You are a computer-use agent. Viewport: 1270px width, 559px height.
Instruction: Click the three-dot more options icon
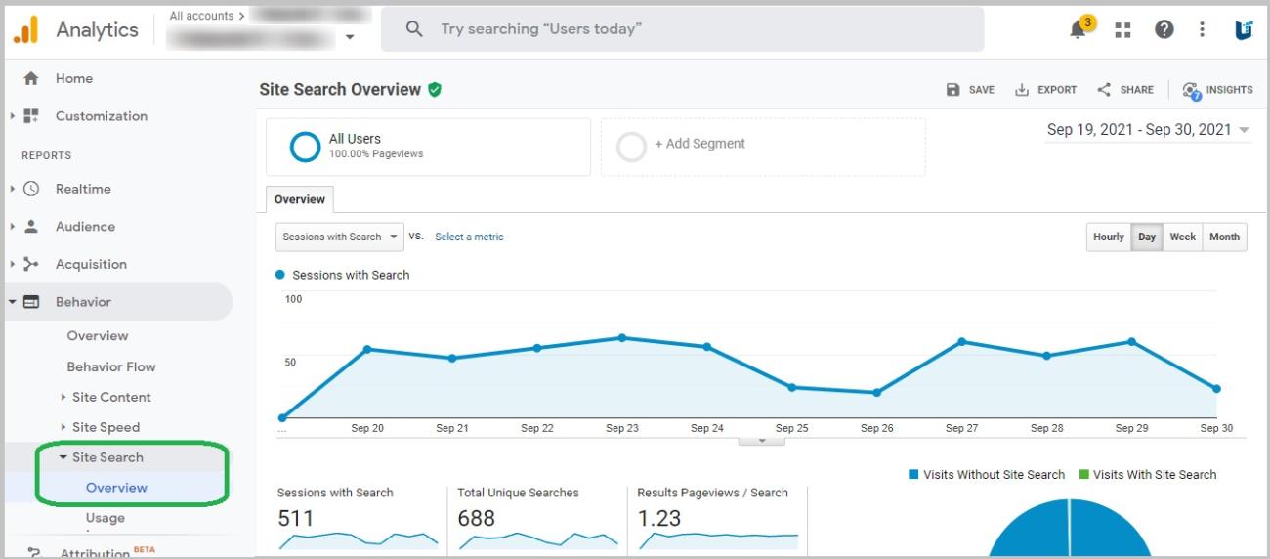coord(1203,30)
